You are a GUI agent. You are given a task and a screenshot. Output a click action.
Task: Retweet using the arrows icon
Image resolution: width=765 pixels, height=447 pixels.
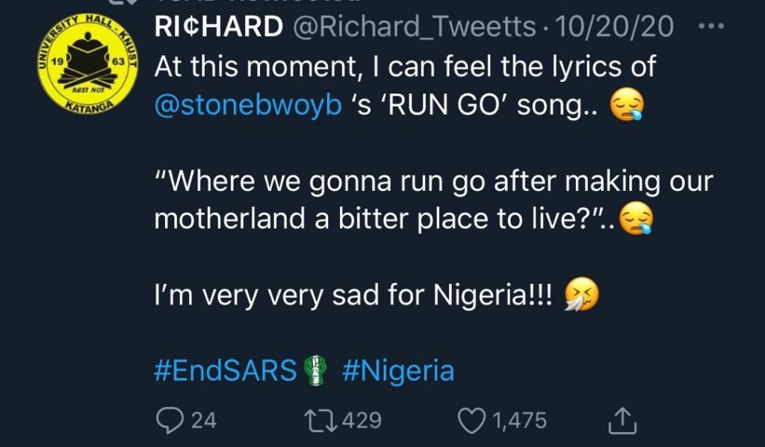320,420
